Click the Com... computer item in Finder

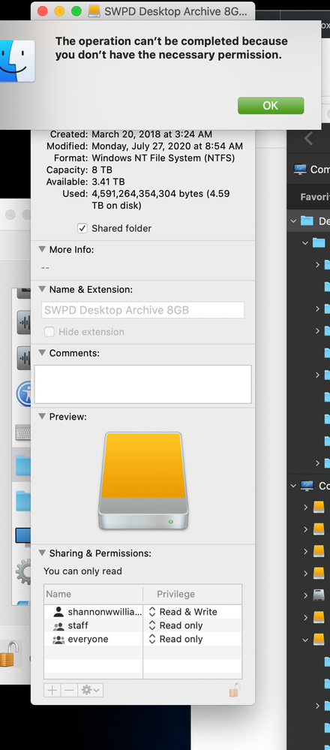pyautogui.click(x=311, y=170)
